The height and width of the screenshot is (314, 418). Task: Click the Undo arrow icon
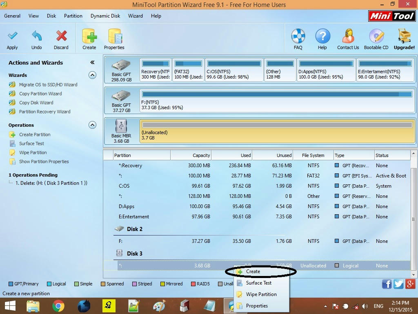36,36
